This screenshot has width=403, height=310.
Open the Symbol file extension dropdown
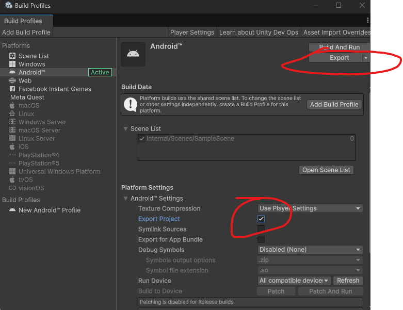pos(310,270)
